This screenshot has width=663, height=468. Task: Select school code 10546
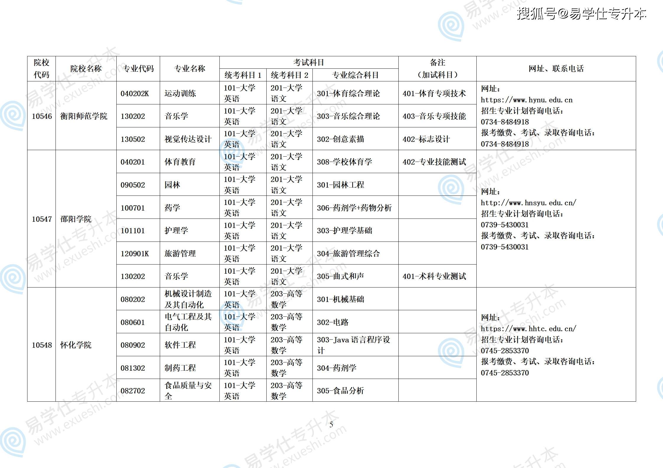tap(42, 116)
